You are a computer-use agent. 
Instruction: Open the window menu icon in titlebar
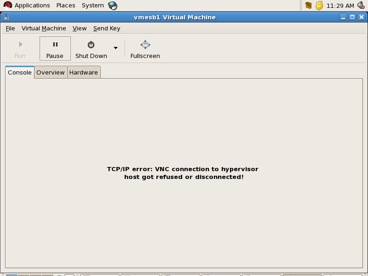click(7, 17)
